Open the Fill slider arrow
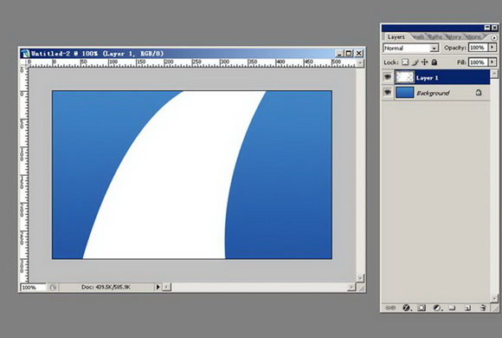The image size is (502, 338). [492, 62]
